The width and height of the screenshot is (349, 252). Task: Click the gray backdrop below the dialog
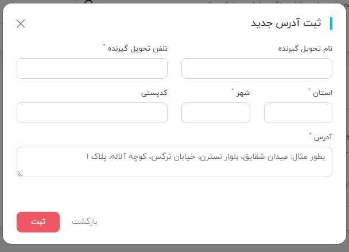[174, 248]
